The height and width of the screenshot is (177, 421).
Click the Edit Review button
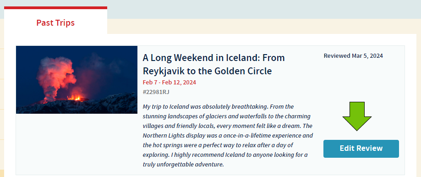[x=361, y=149]
